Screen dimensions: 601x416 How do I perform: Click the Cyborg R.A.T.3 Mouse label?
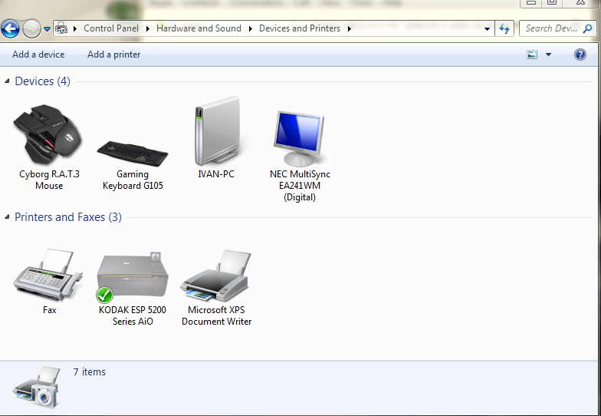(49, 180)
